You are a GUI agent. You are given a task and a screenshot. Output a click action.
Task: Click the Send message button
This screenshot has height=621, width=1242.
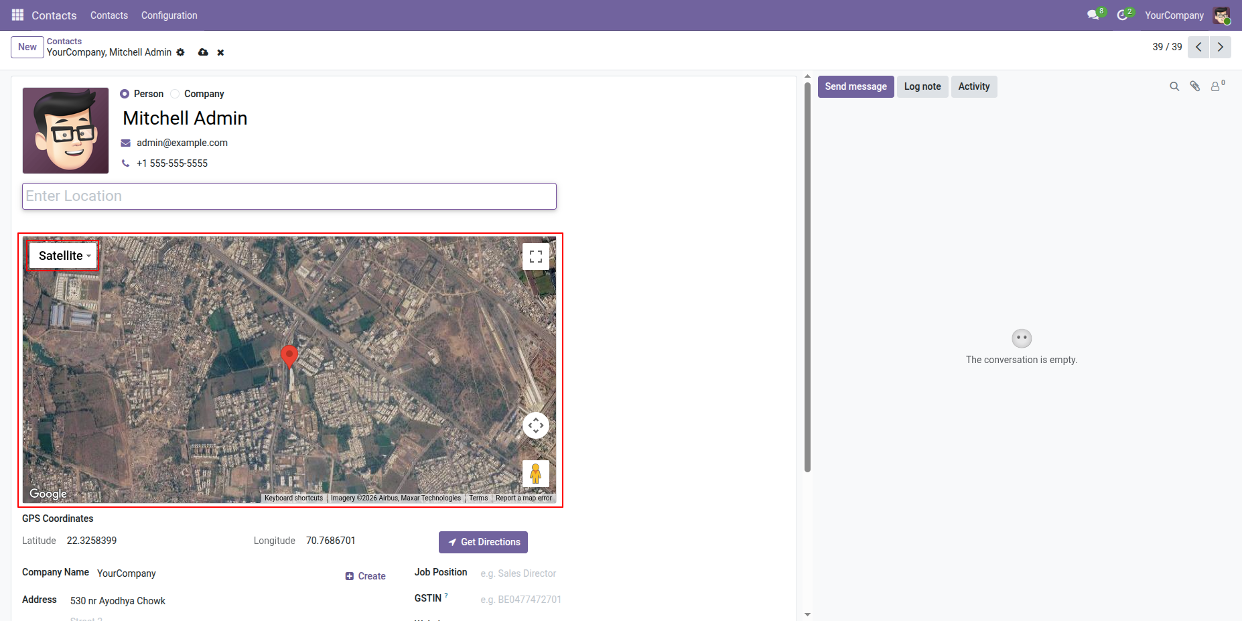coord(855,86)
